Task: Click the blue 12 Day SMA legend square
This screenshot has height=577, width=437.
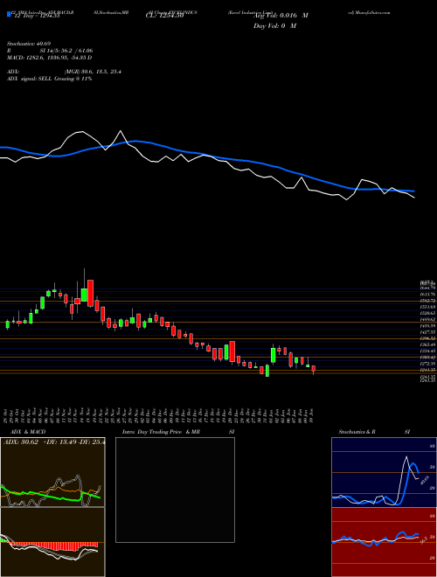Action: tap(9, 15)
